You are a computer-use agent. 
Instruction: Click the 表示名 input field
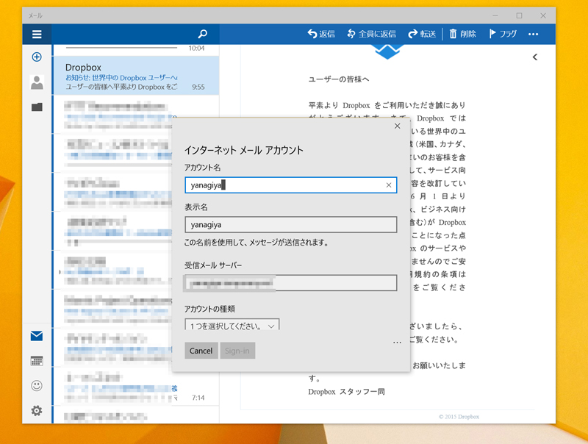290,225
